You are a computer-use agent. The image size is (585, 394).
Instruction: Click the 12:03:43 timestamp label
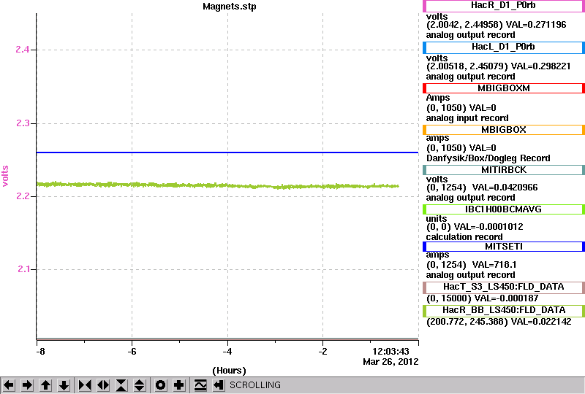[x=390, y=352]
